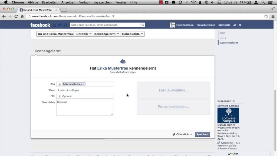Viewport: 277px width, 156px height.
Task: Open the Öffentlich privacy selector
Action: click(183, 134)
